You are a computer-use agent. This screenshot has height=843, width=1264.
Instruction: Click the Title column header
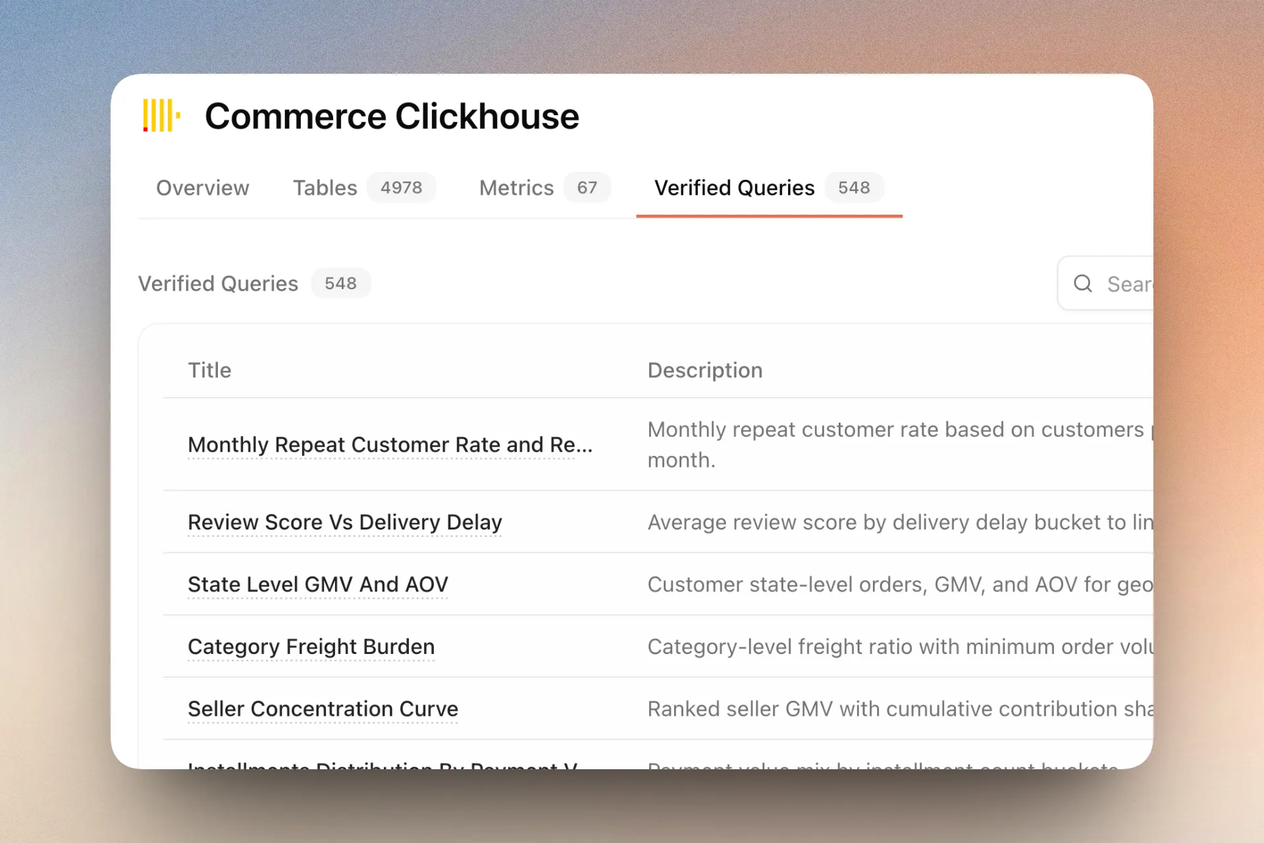coord(210,370)
